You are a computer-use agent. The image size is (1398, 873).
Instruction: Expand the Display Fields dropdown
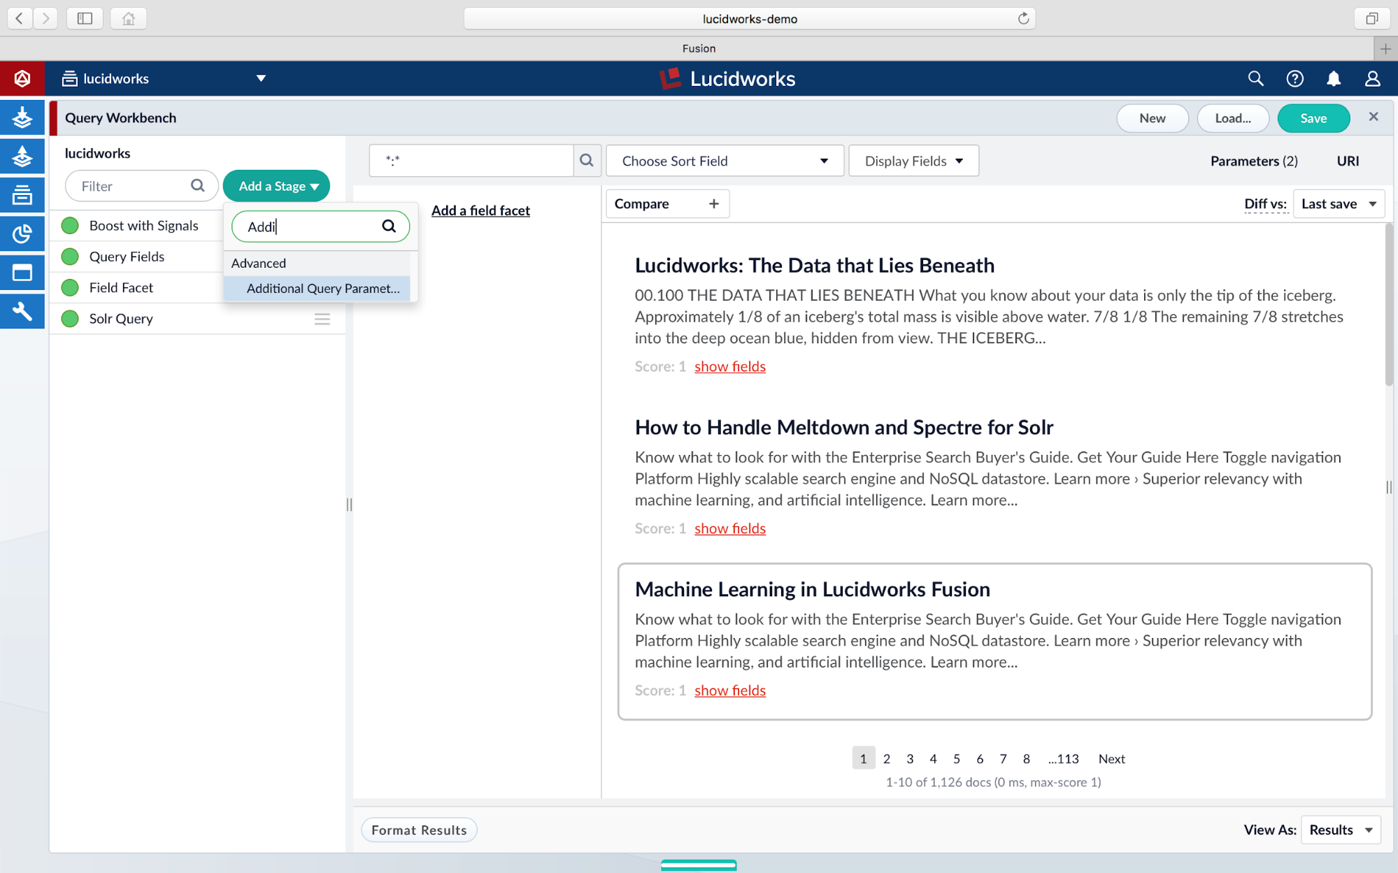click(x=913, y=160)
